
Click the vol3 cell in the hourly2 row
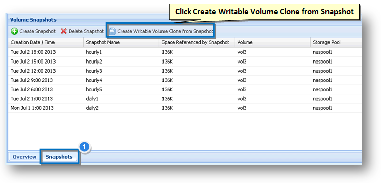[273, 62]
